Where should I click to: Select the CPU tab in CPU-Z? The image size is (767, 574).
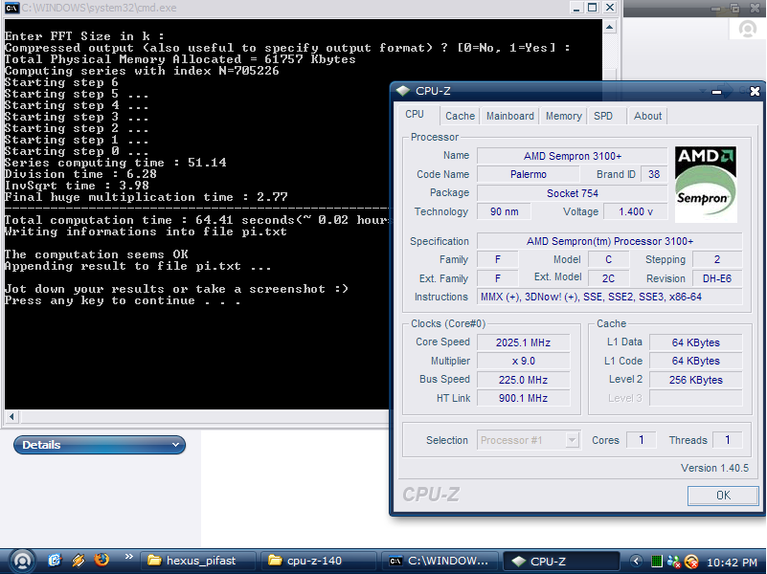[x=415, y=114]
